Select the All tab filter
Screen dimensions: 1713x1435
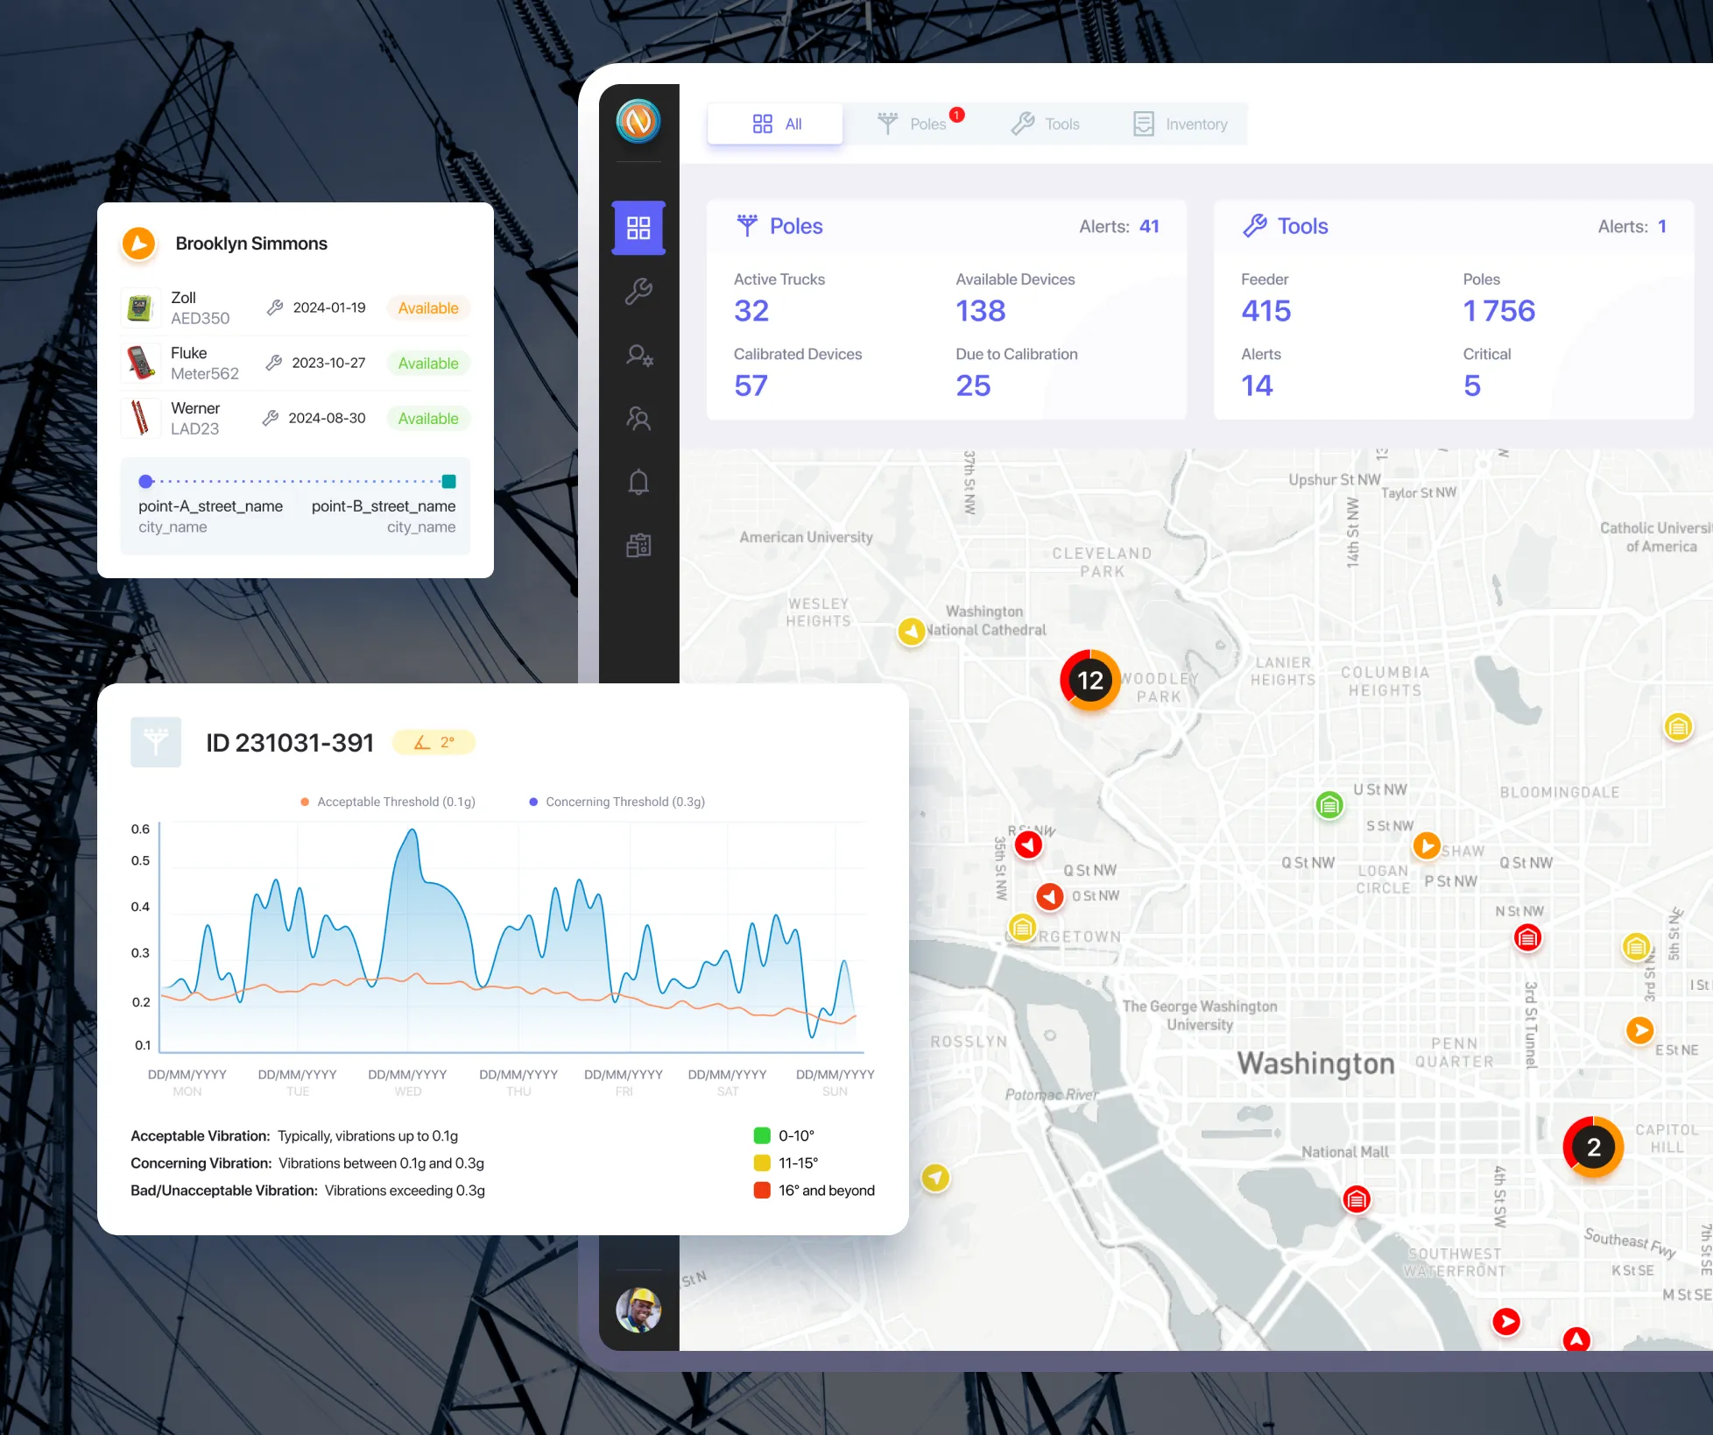click(x=774, y=123)
